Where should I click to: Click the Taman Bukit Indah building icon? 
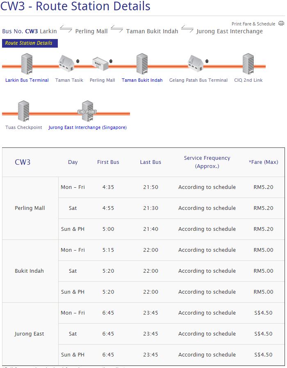point(142,64)
